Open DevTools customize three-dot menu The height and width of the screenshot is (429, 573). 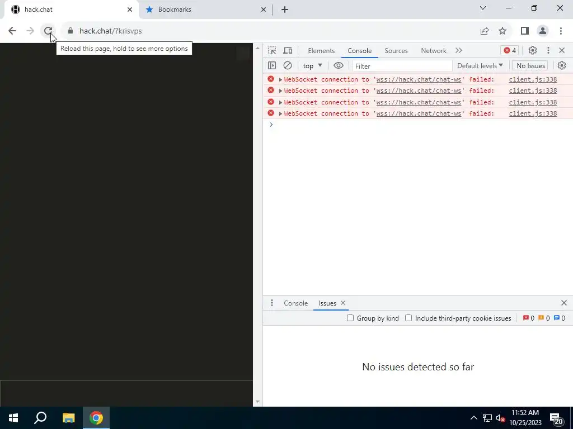click(x=548, y=50)
